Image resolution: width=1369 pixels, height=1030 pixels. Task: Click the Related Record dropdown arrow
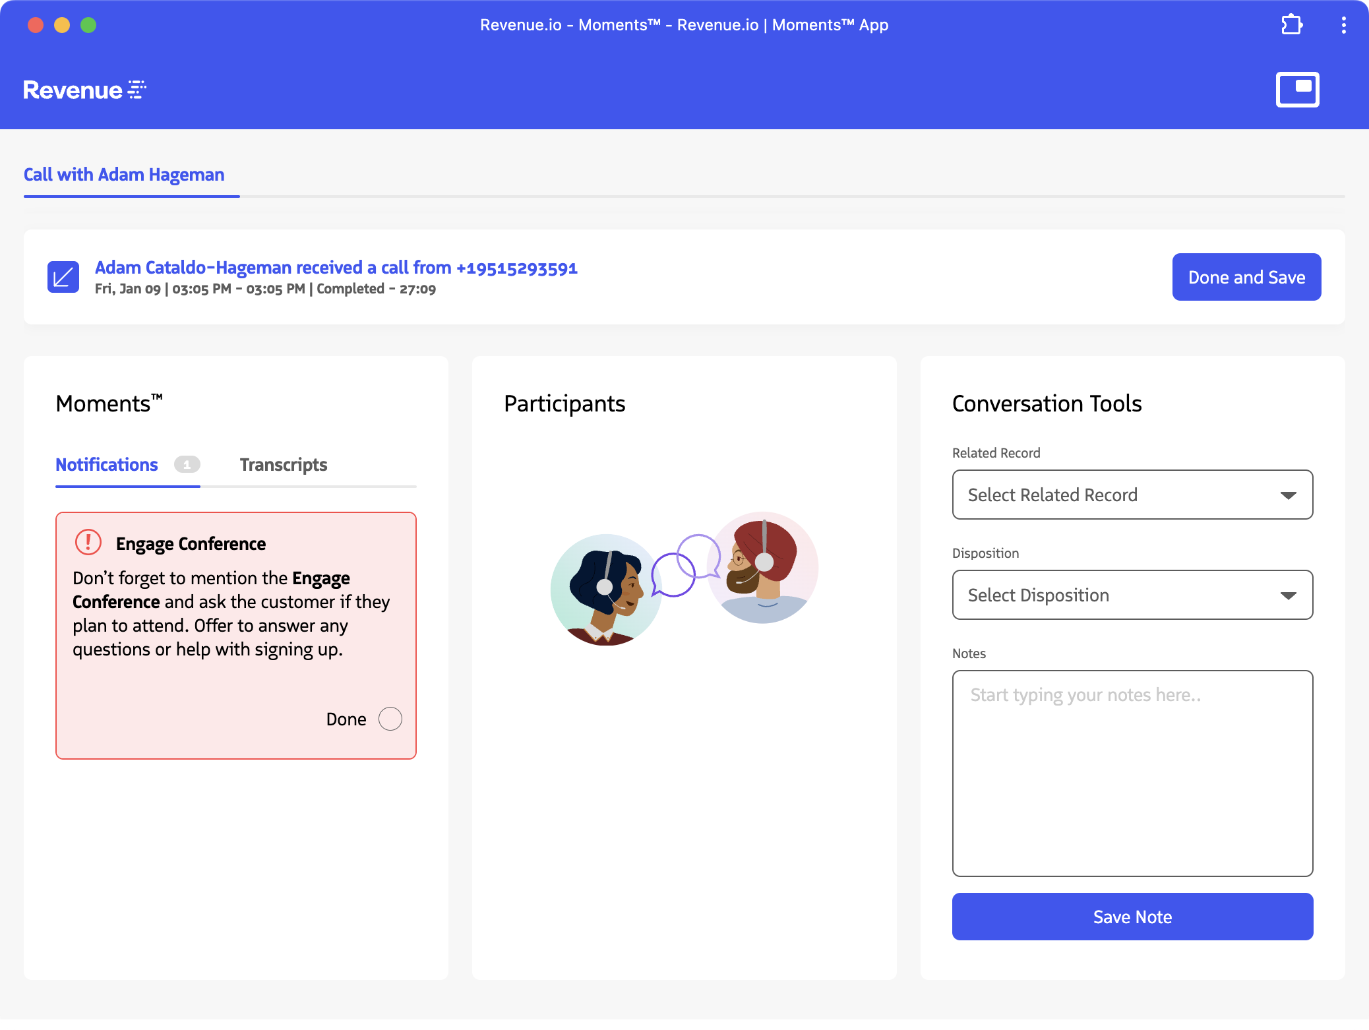(x=1288, y=495)
